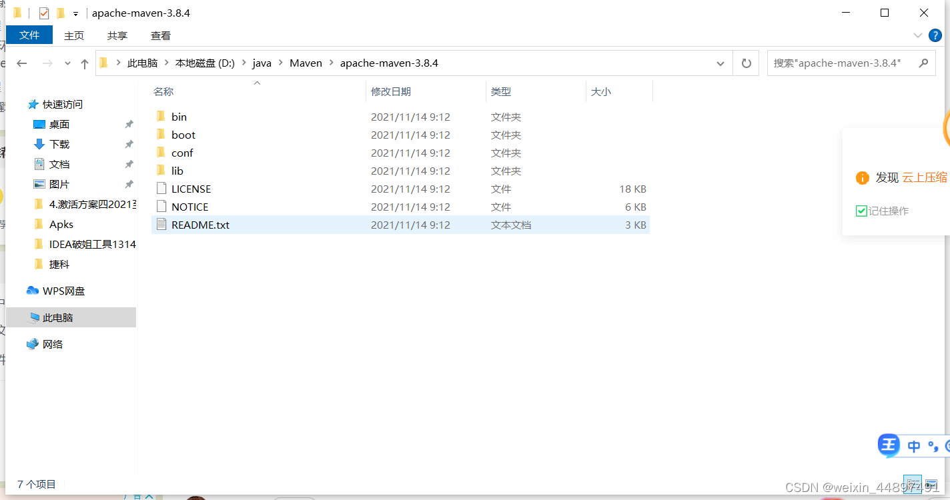Expand breadcrumb arrow after 此电脑

pos(167,63)
